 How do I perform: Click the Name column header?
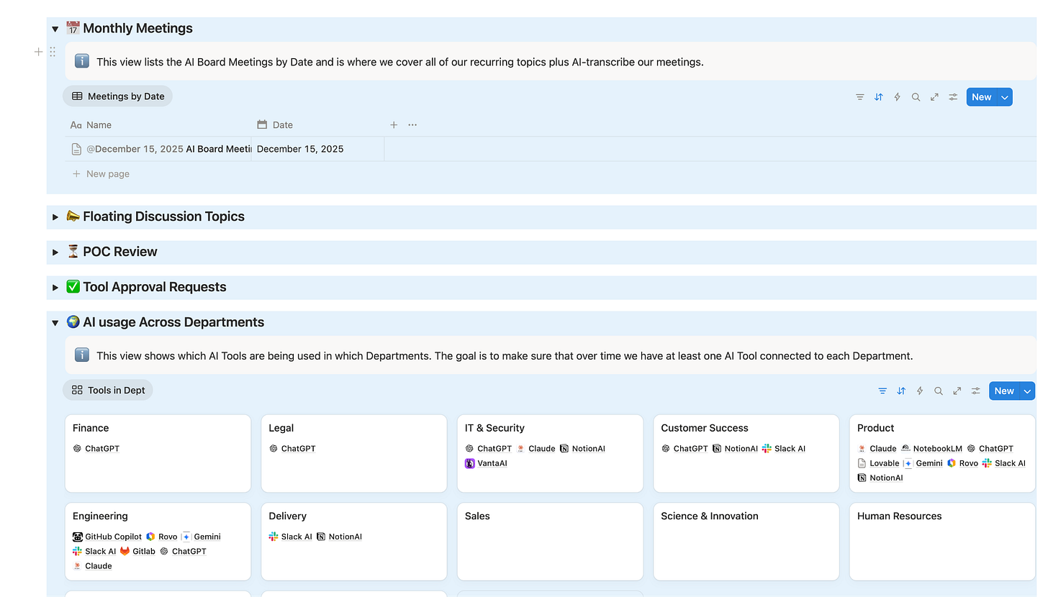[158, 125]
